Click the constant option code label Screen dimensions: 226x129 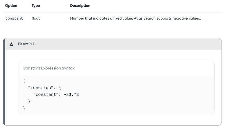pyautogui.click(x=14, y=19)
